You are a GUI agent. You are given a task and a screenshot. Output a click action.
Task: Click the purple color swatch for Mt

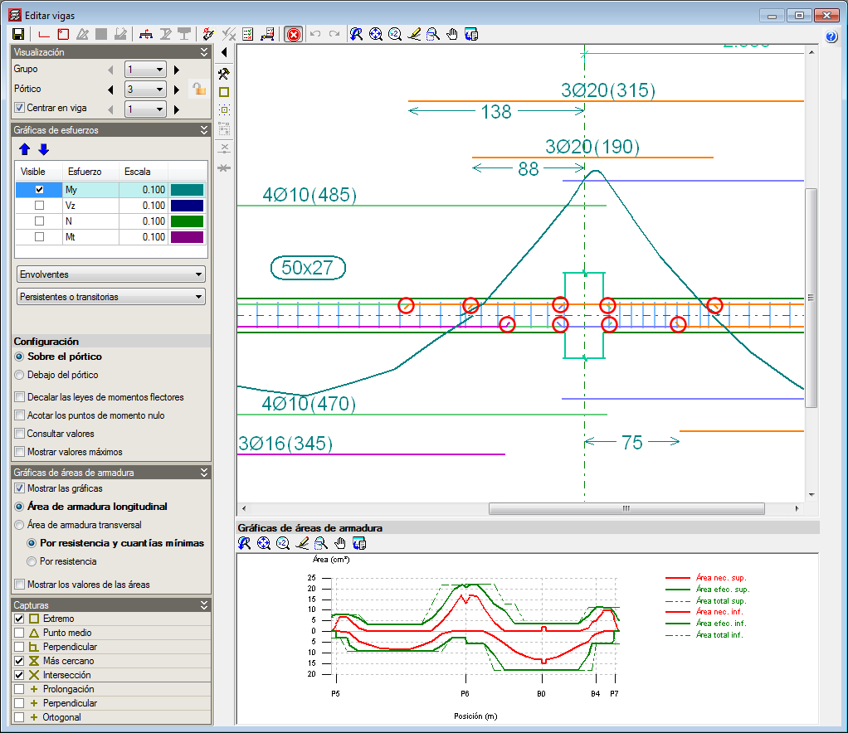tap(187, 237)
